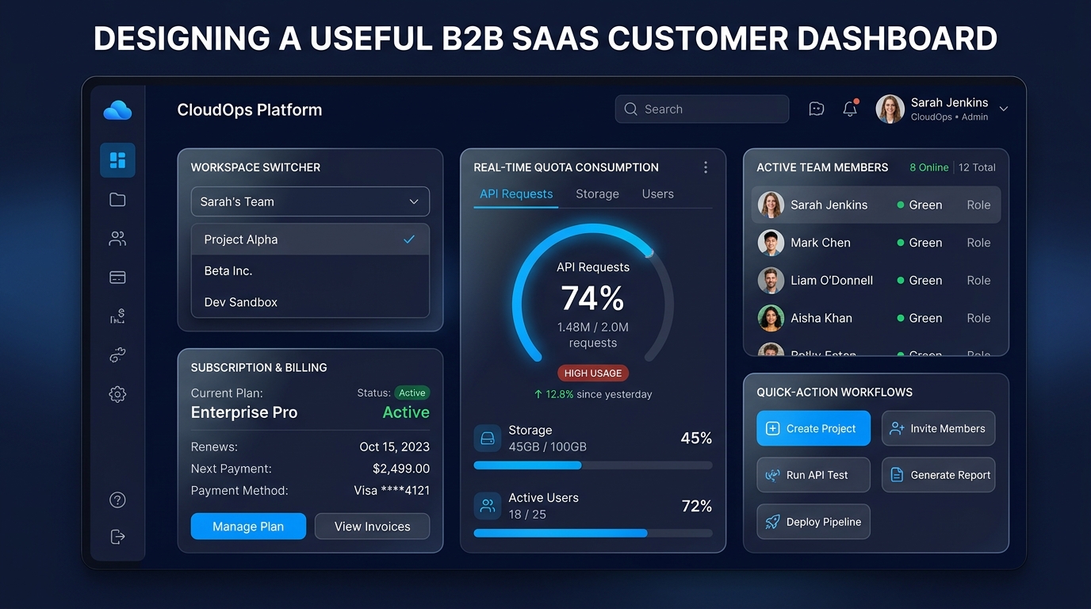1091x609 pixels.
Task: Open the notifications bell
Action: 850,109
